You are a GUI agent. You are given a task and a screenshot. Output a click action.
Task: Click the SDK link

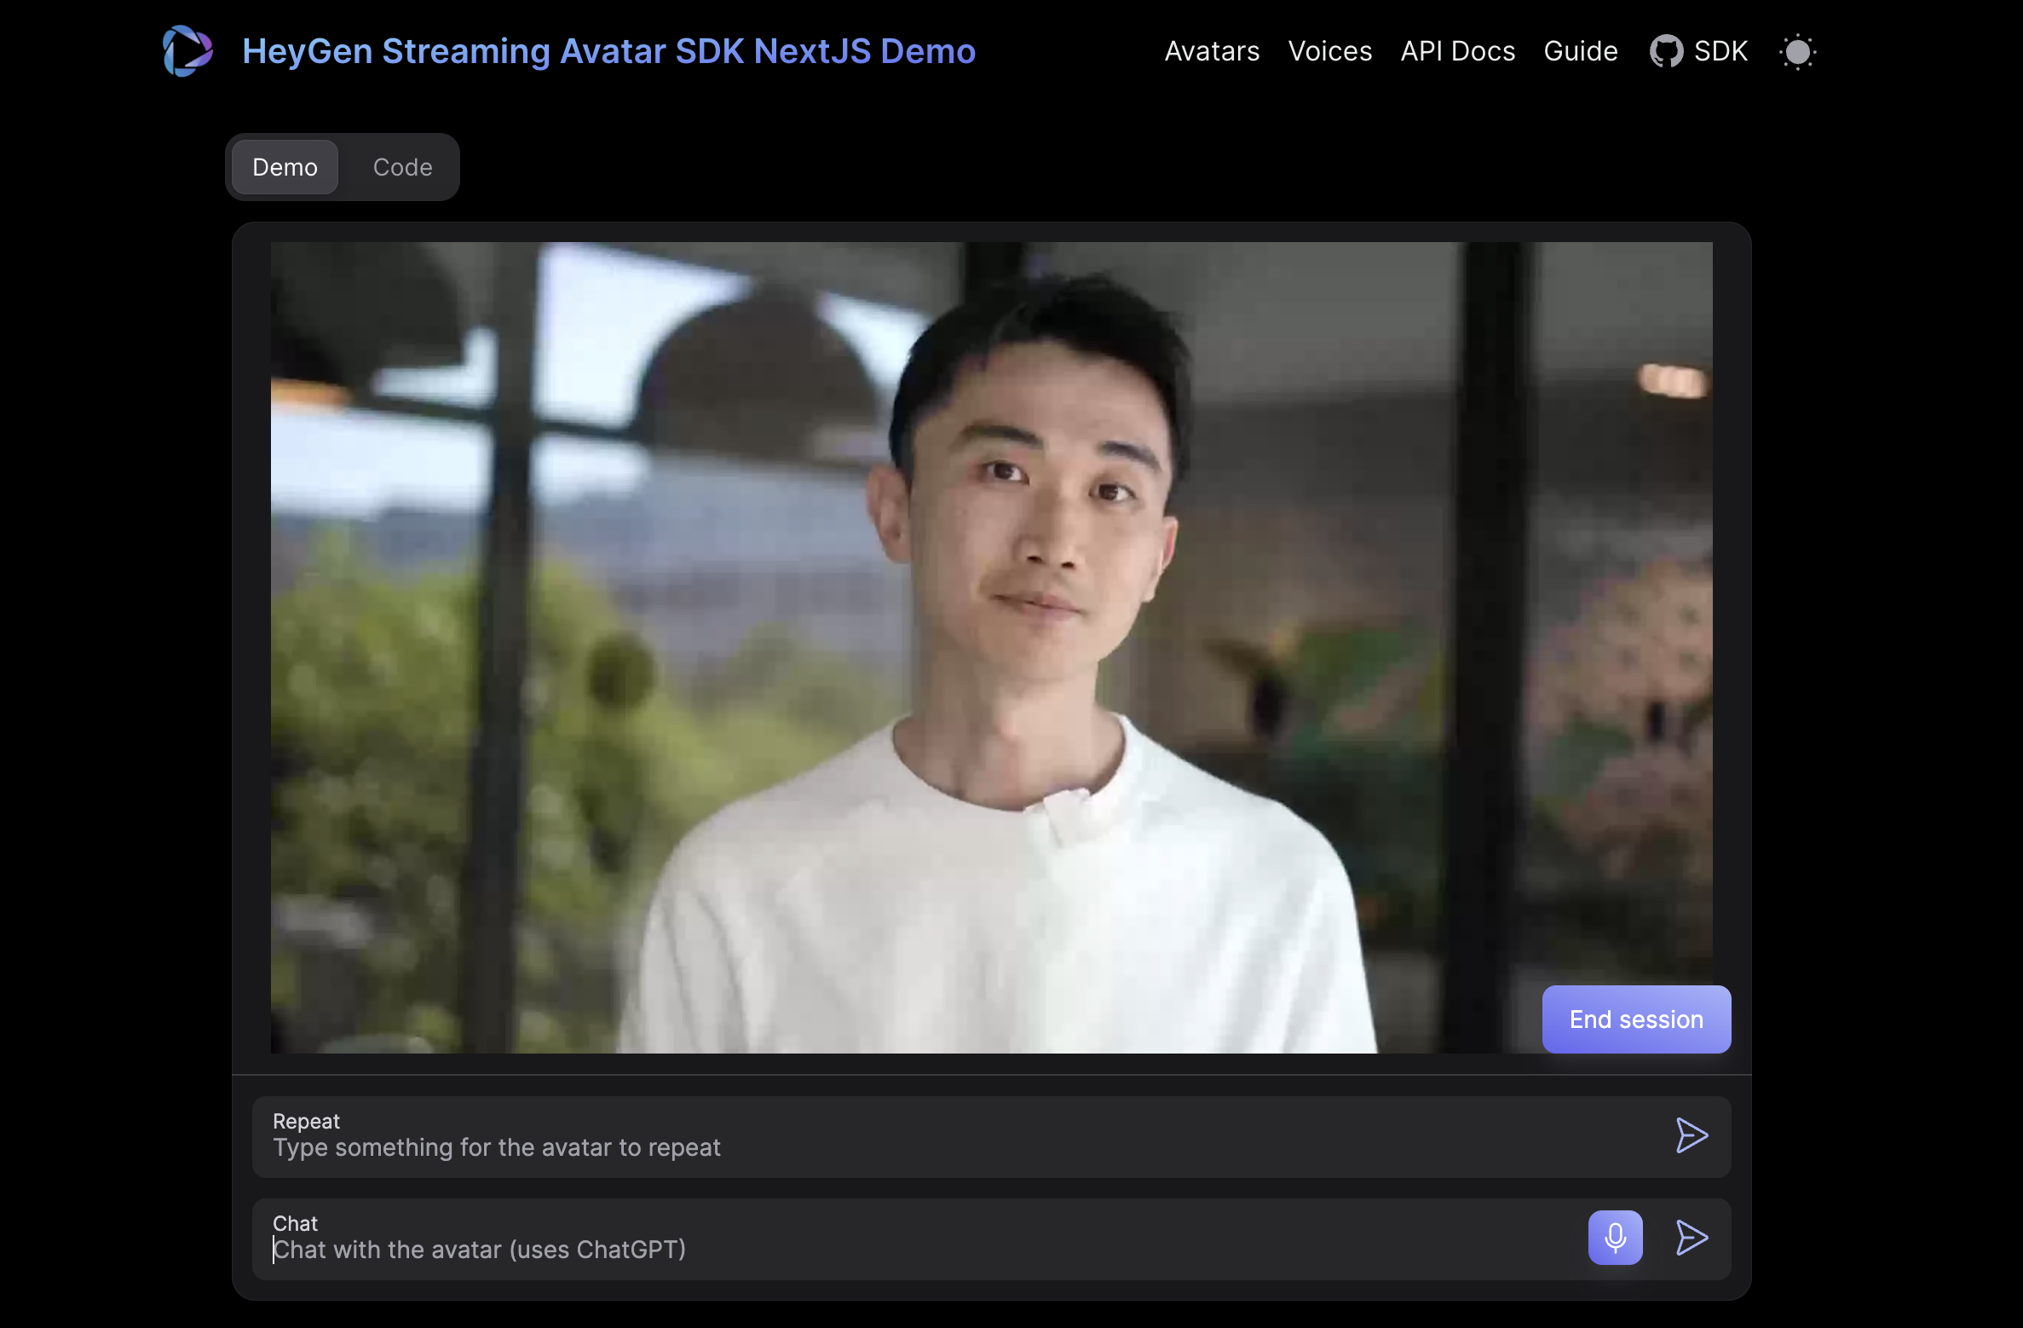[1720, 51]
